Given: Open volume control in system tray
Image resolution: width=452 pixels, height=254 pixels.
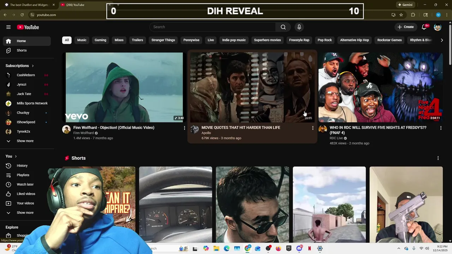Looking at the screenshot, I should [x=427, y=248].
